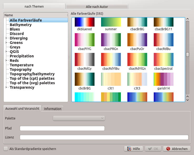The image size is (194, 155).
Task: Select Discord category
Action: (x=17, y=34)
